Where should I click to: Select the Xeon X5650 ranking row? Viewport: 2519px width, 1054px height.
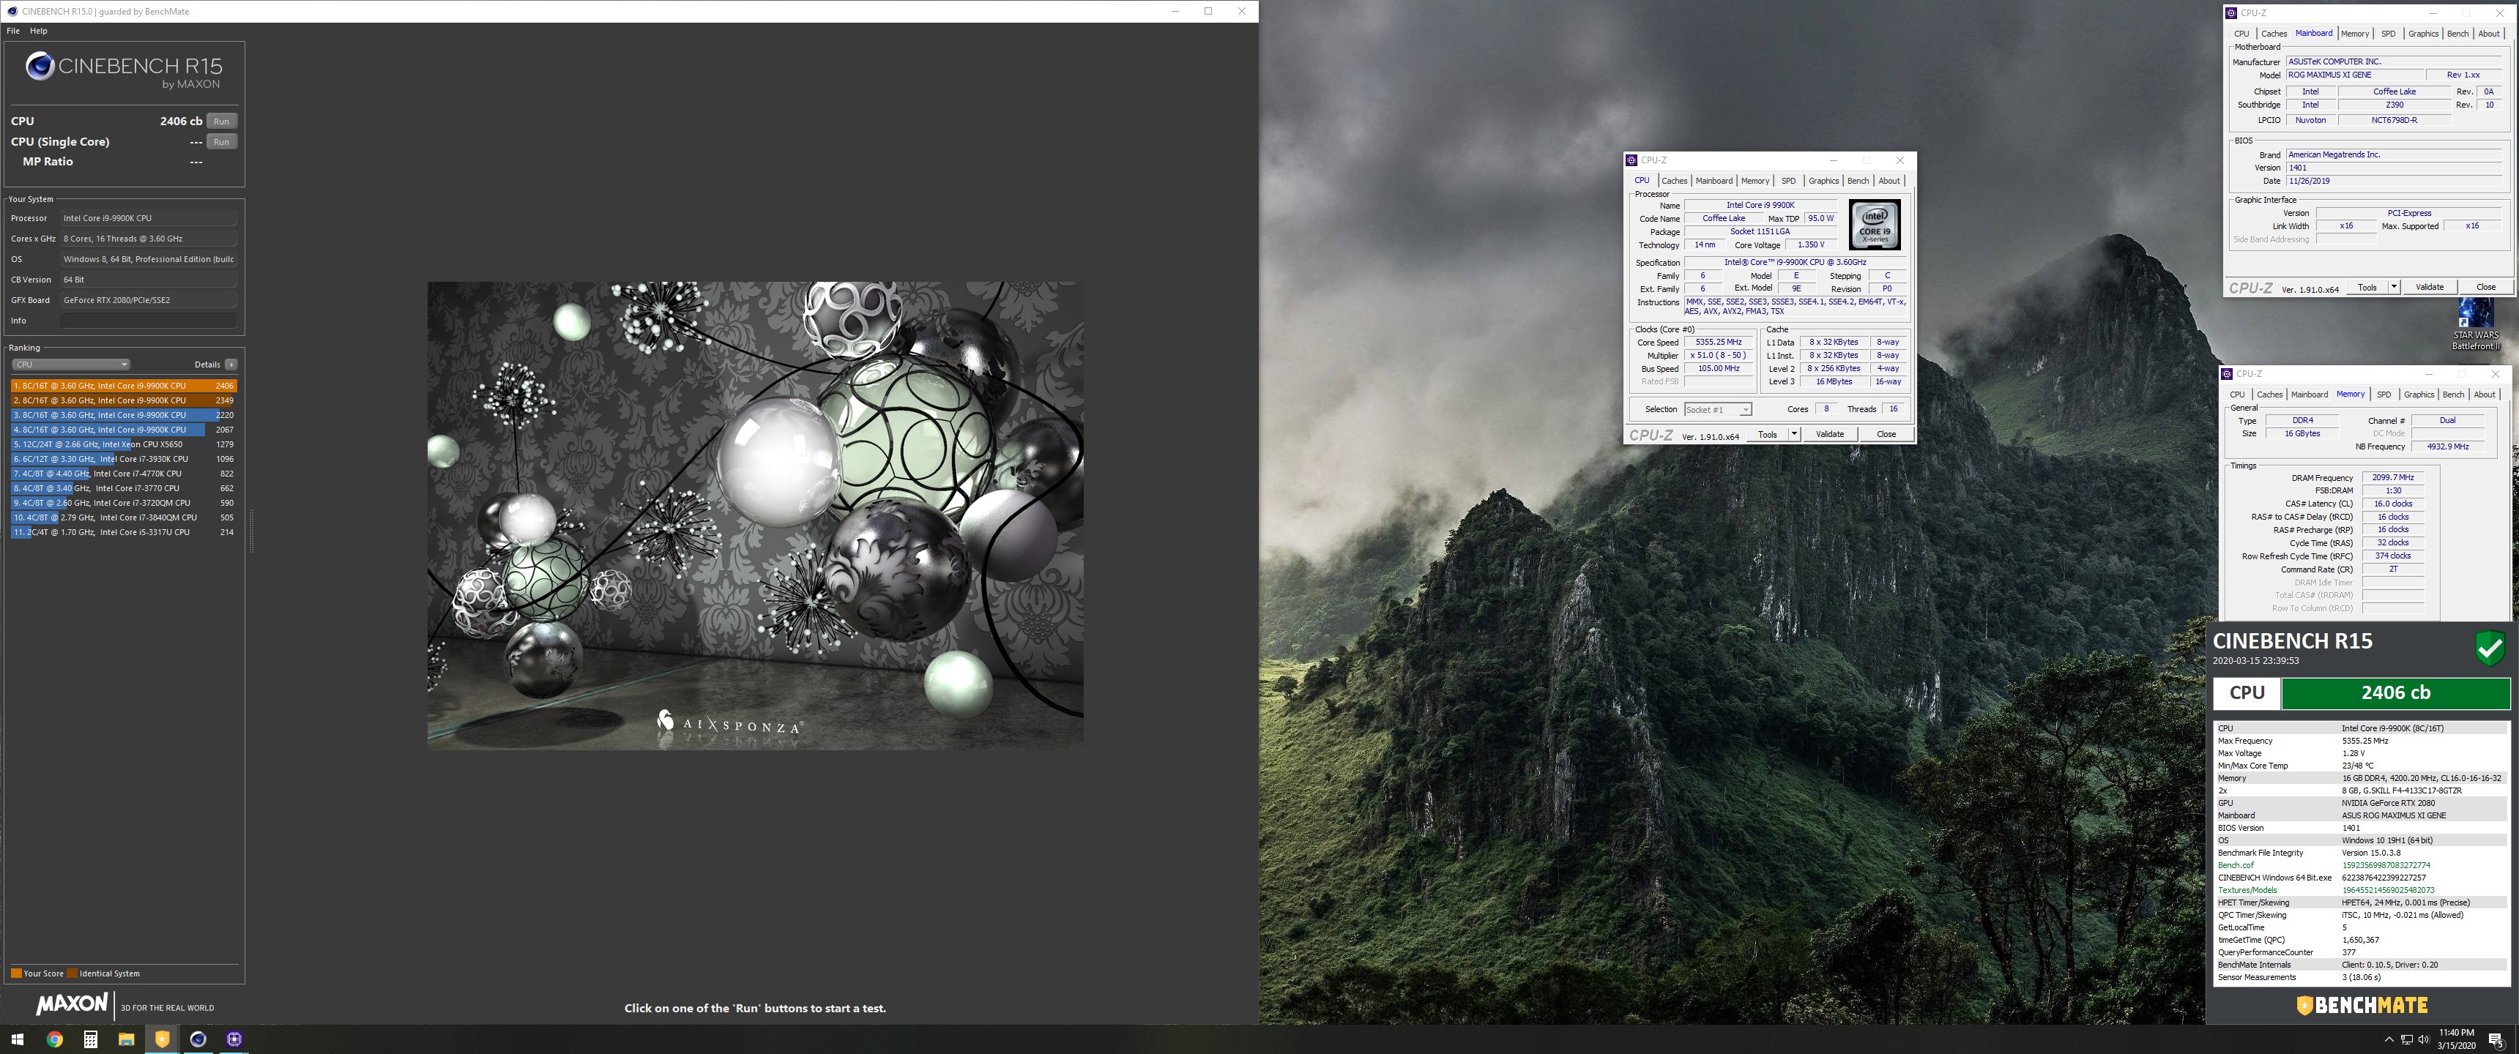click(x=123, y=445)
